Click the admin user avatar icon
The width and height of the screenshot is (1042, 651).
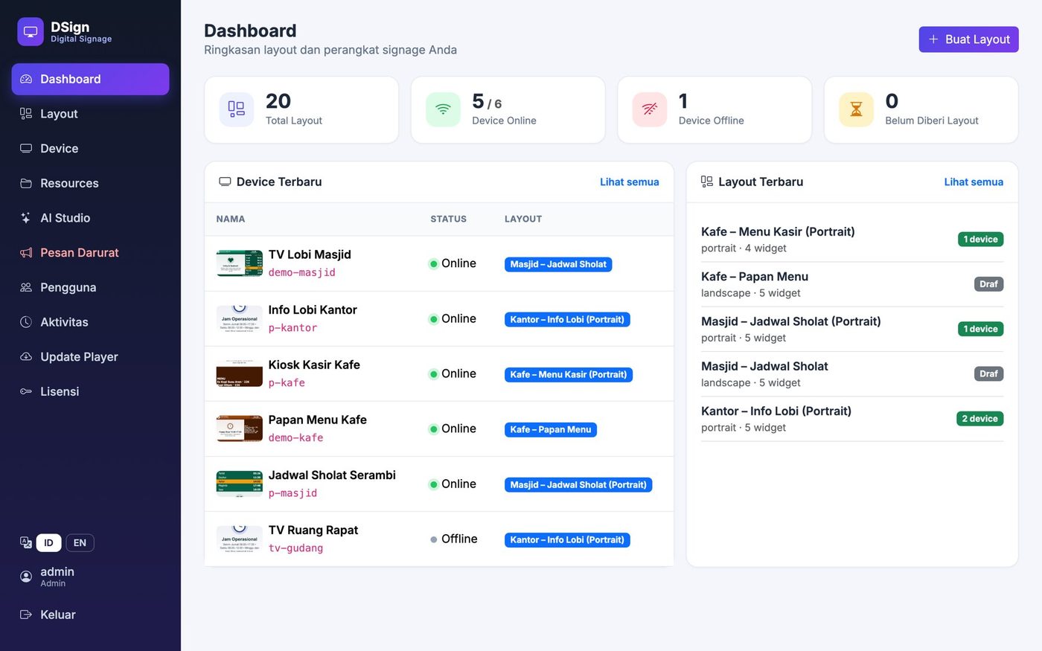[26, 577]
